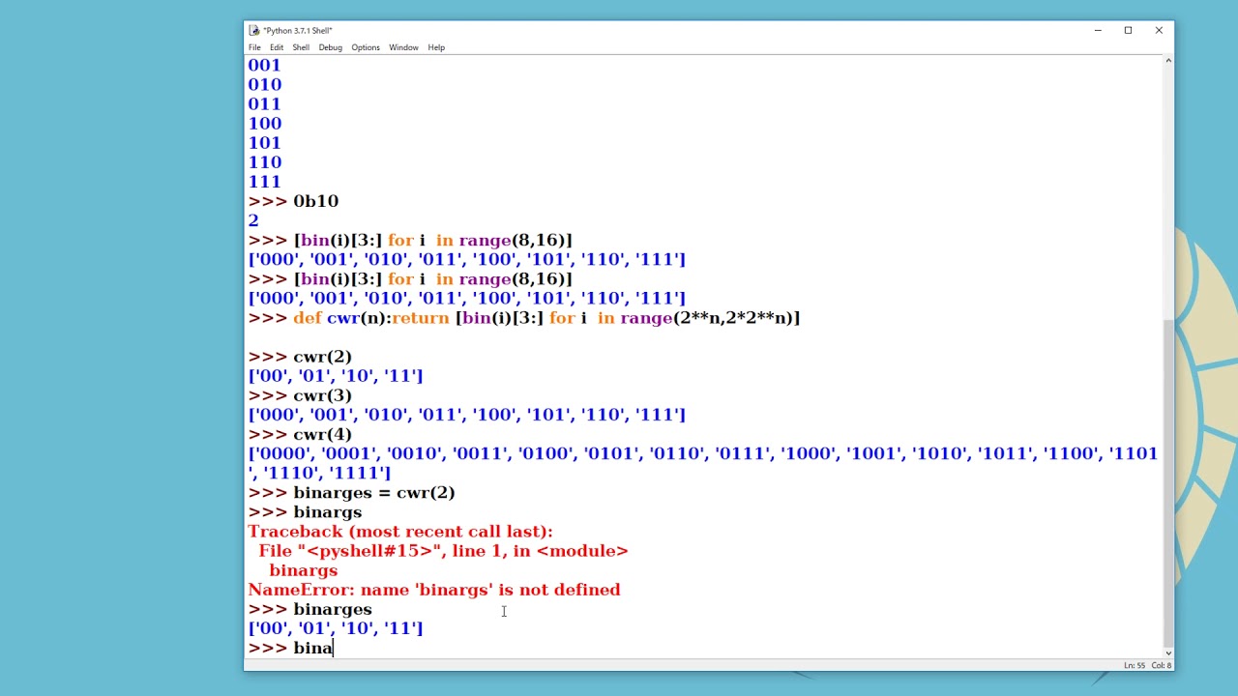Click the '100' output line

coord(264,124)
